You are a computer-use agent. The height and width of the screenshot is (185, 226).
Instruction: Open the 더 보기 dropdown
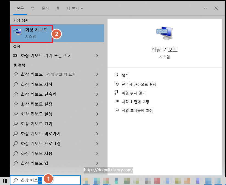click(x=72, y=8)
